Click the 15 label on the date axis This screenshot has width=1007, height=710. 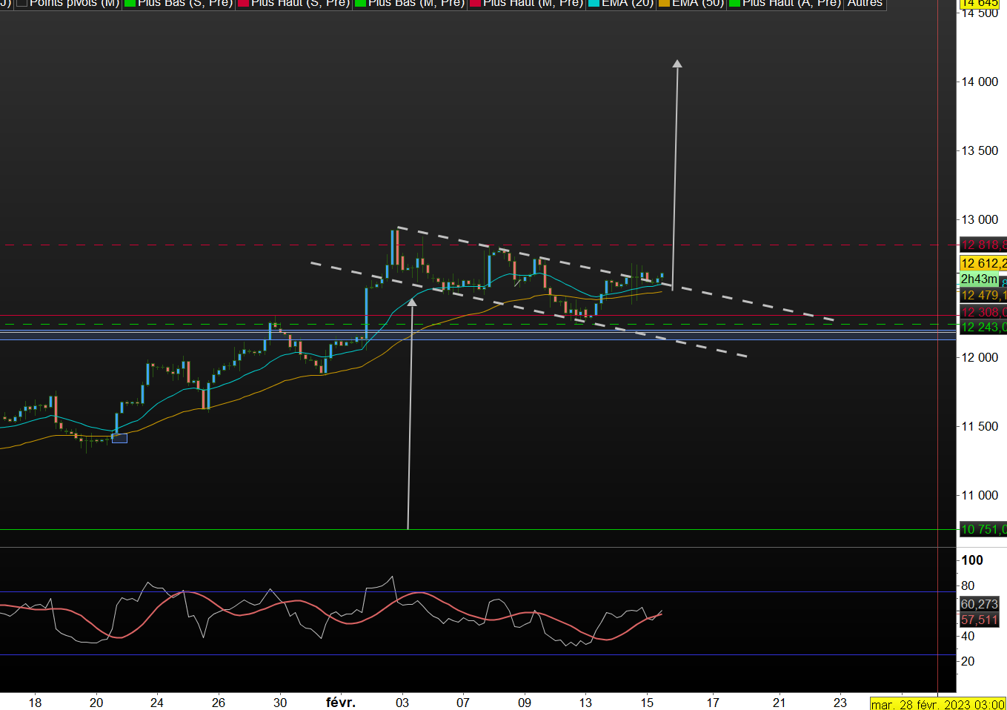647,703
